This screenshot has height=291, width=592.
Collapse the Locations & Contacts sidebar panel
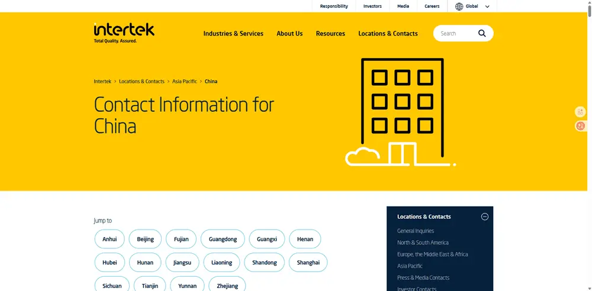(x=485, y=216)
